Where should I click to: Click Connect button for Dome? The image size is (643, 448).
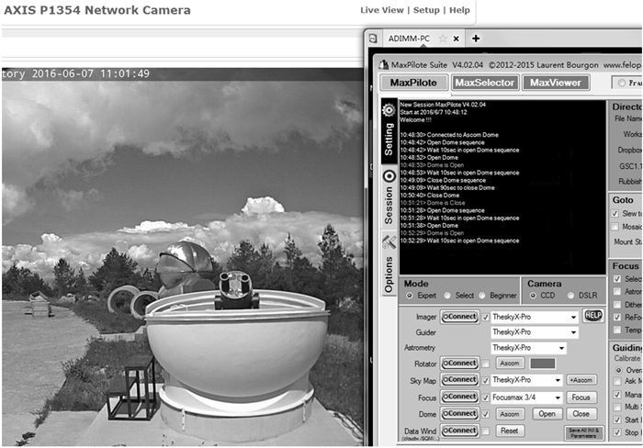point(459,413)
